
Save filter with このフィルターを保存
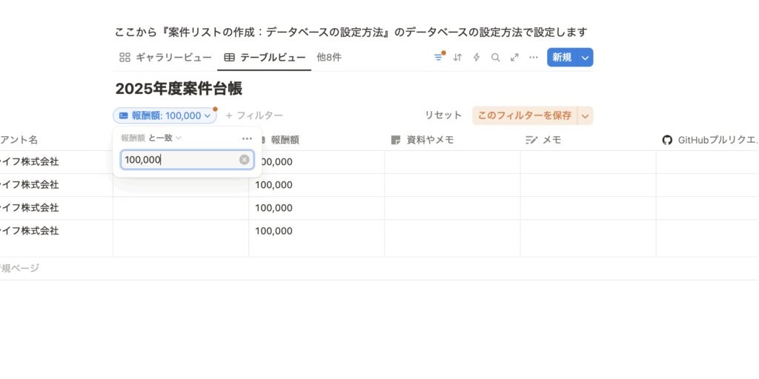pos(524,115)
